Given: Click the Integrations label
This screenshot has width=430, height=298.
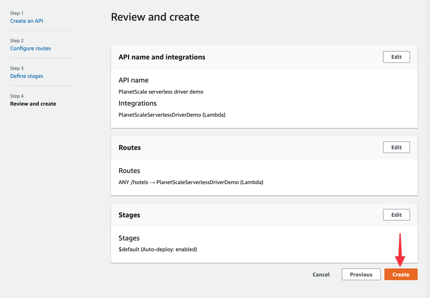Looking at the screenshot, I should 137,103.
